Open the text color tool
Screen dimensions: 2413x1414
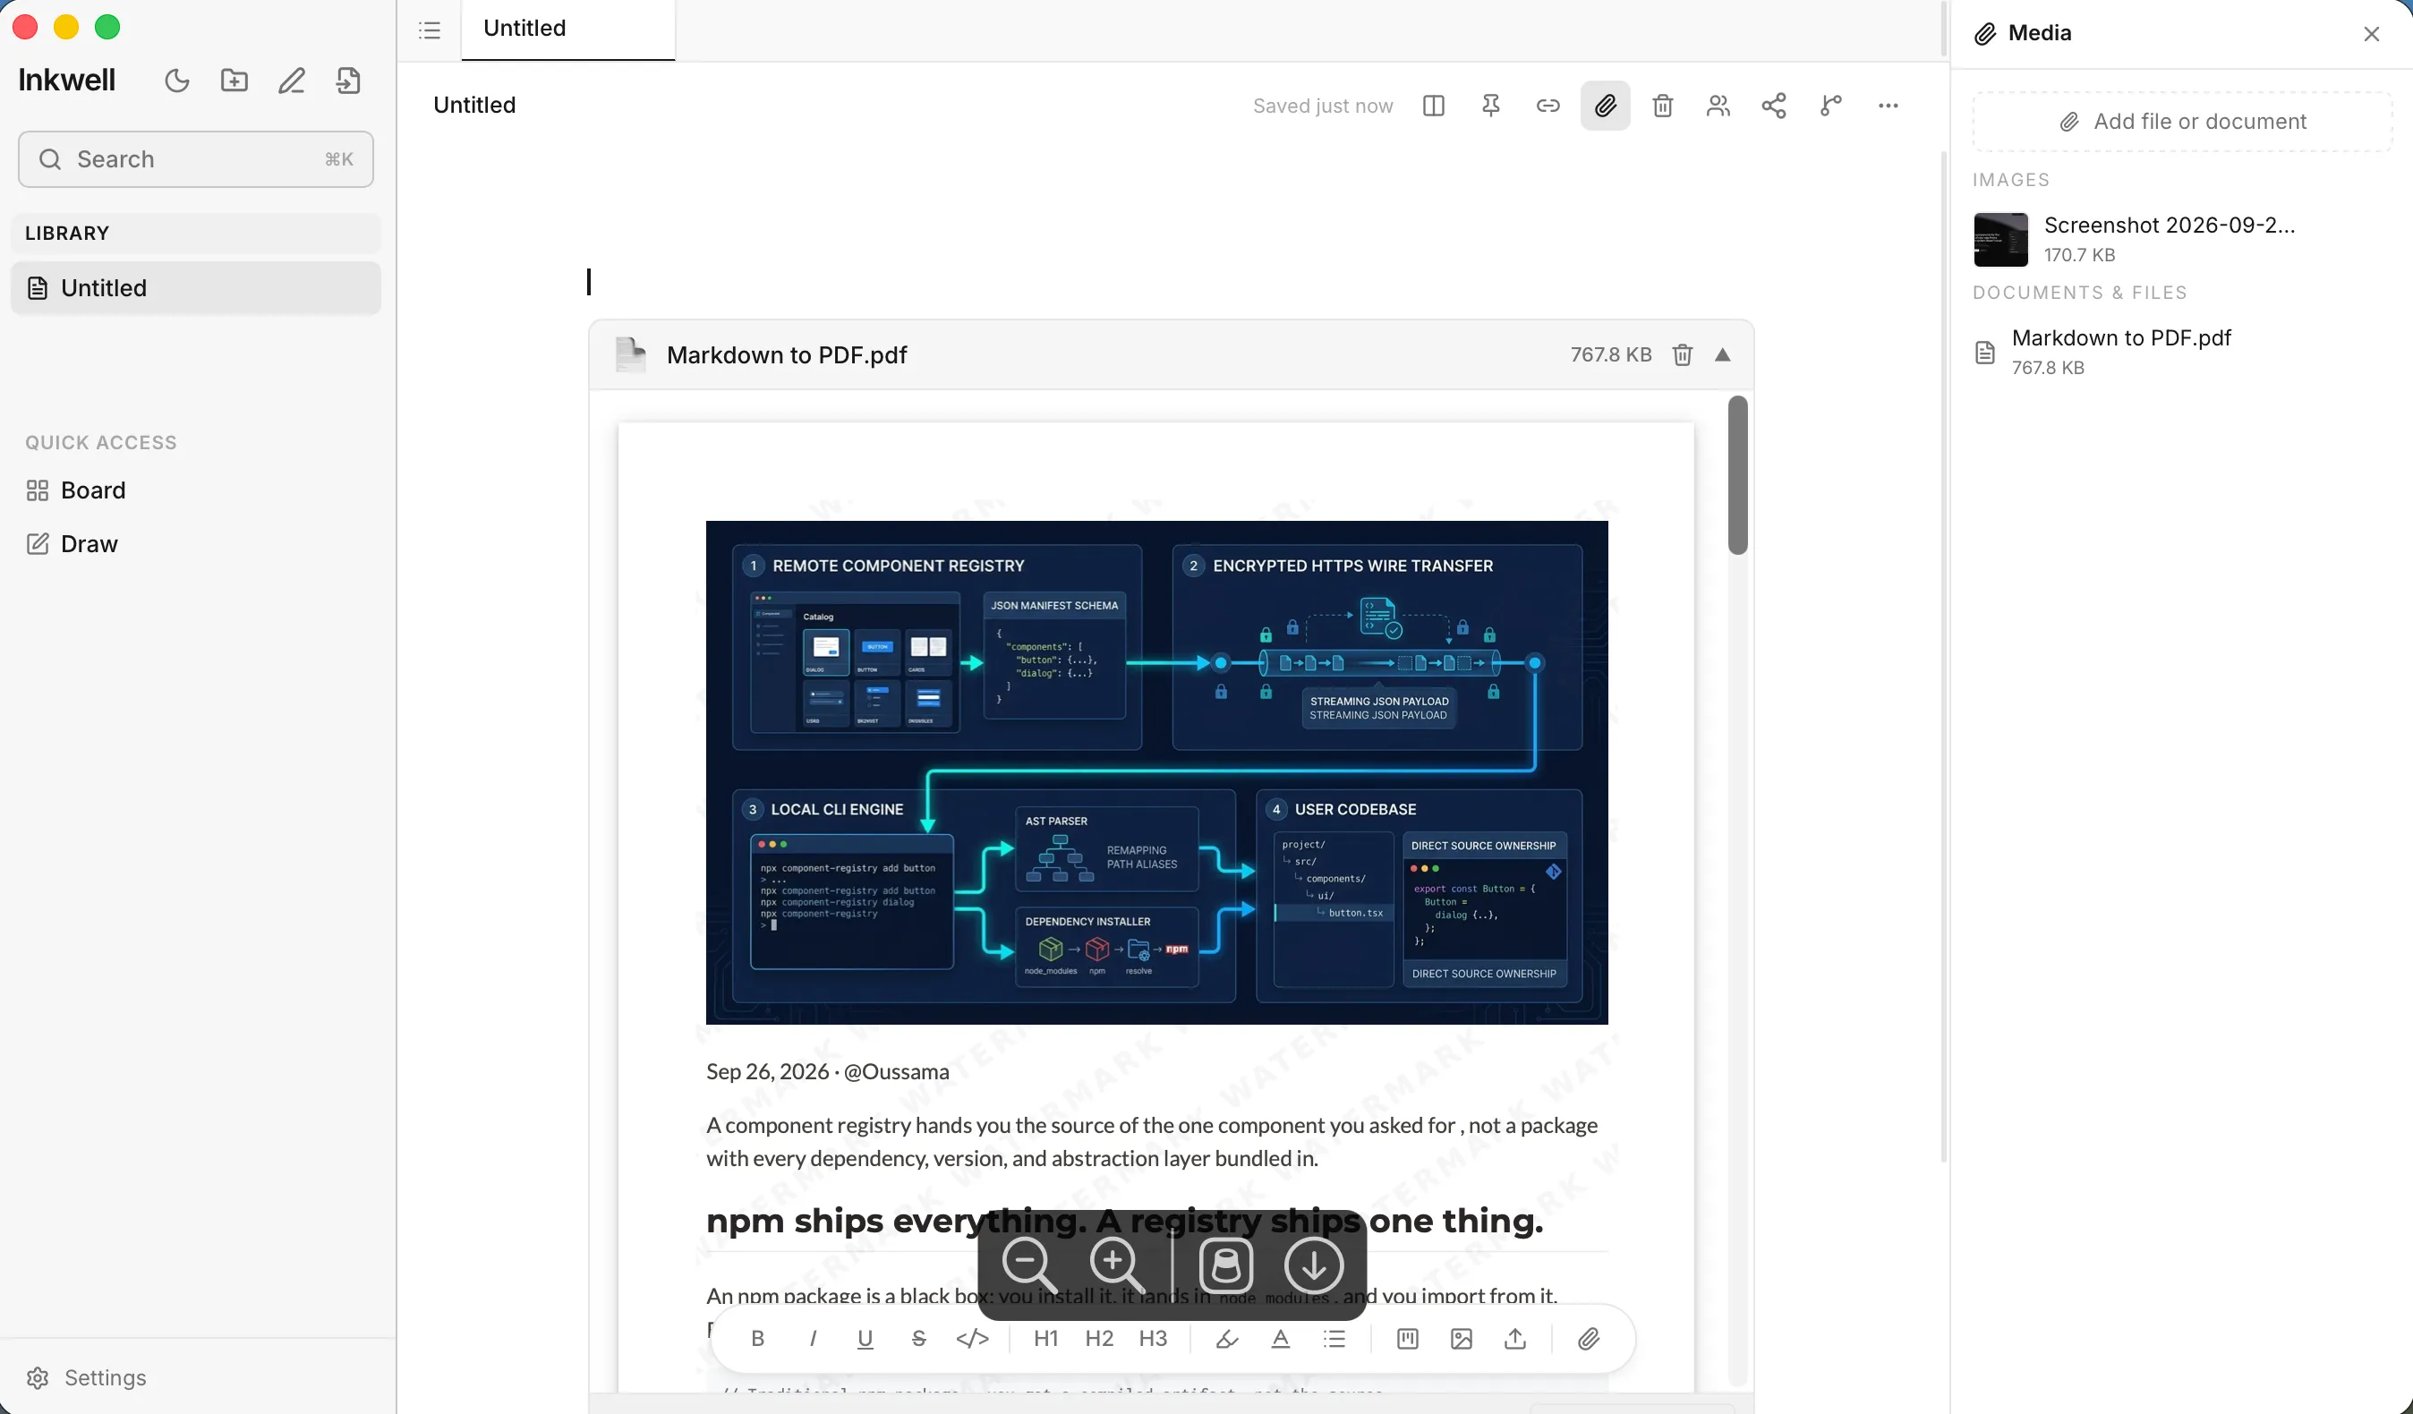1280,1338
